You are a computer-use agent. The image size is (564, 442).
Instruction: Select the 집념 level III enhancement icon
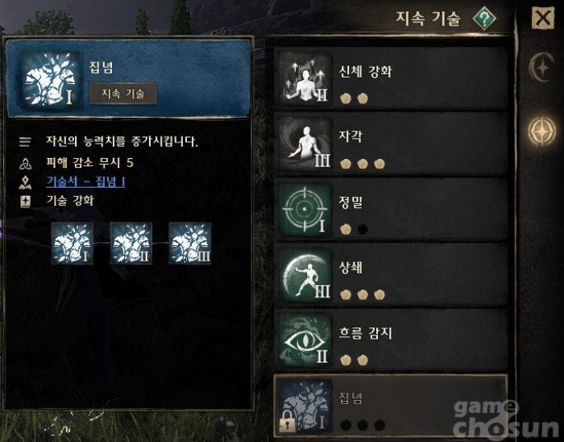pos(190,244)
